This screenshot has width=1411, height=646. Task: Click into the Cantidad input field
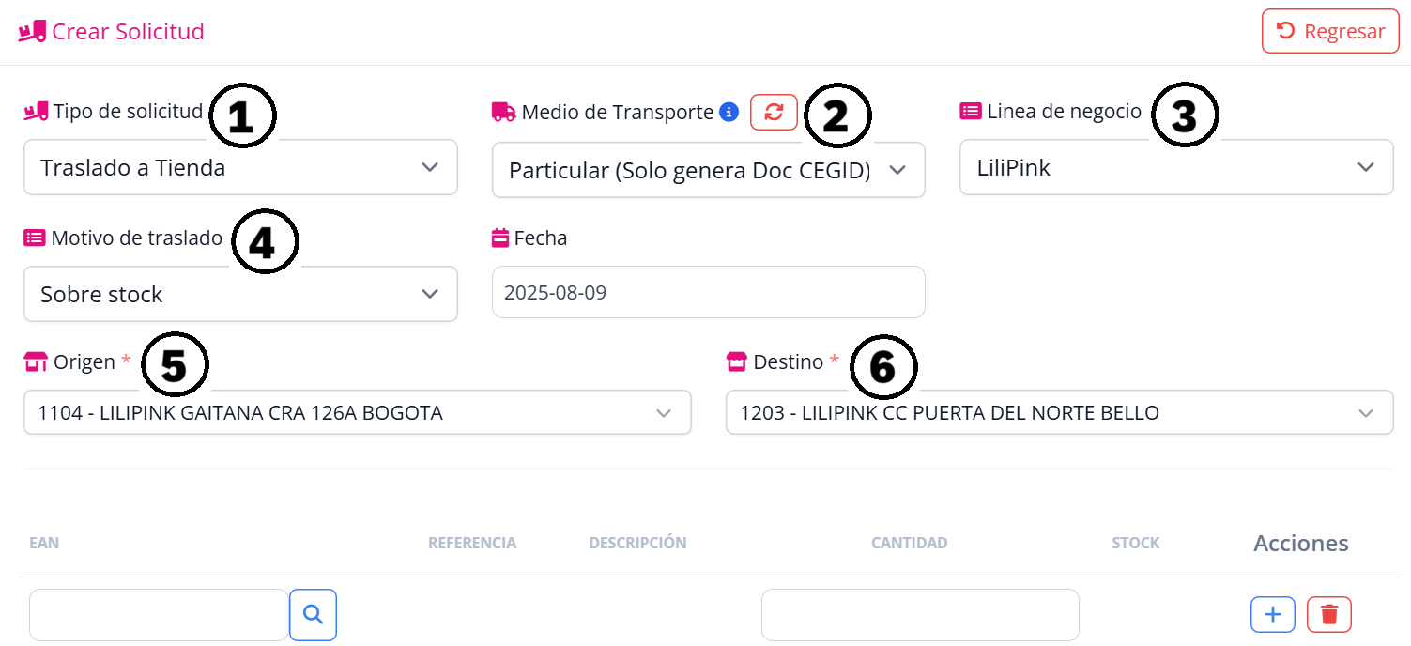point(920,615)
